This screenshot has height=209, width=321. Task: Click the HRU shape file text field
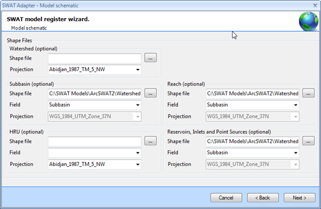point(95,141)
